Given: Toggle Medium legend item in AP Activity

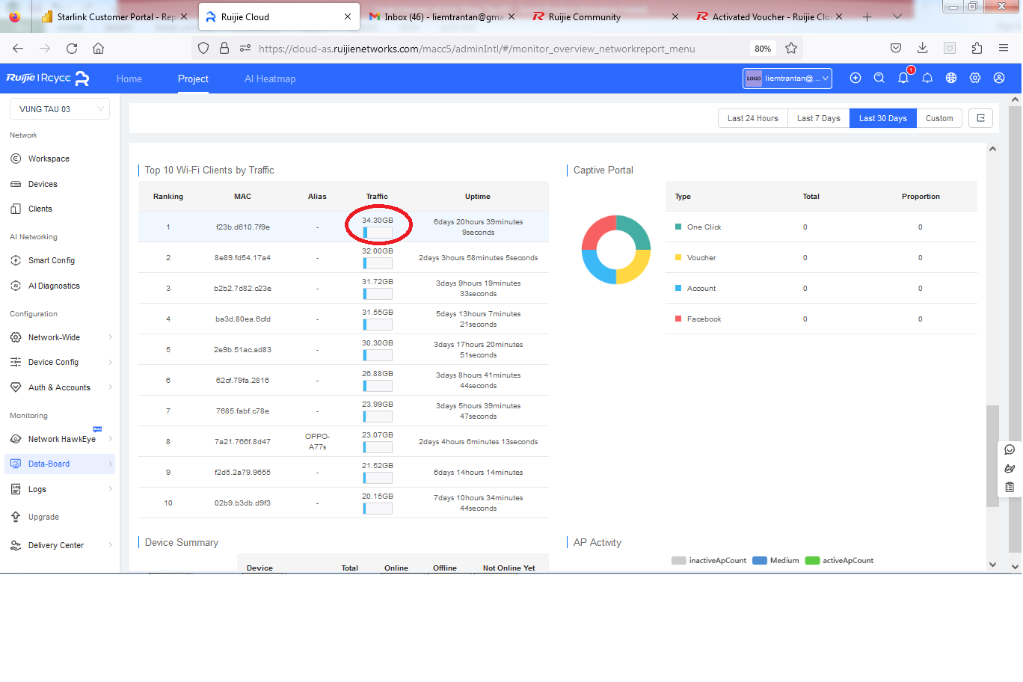Looking at the screenshot, I should coord(776,561).
